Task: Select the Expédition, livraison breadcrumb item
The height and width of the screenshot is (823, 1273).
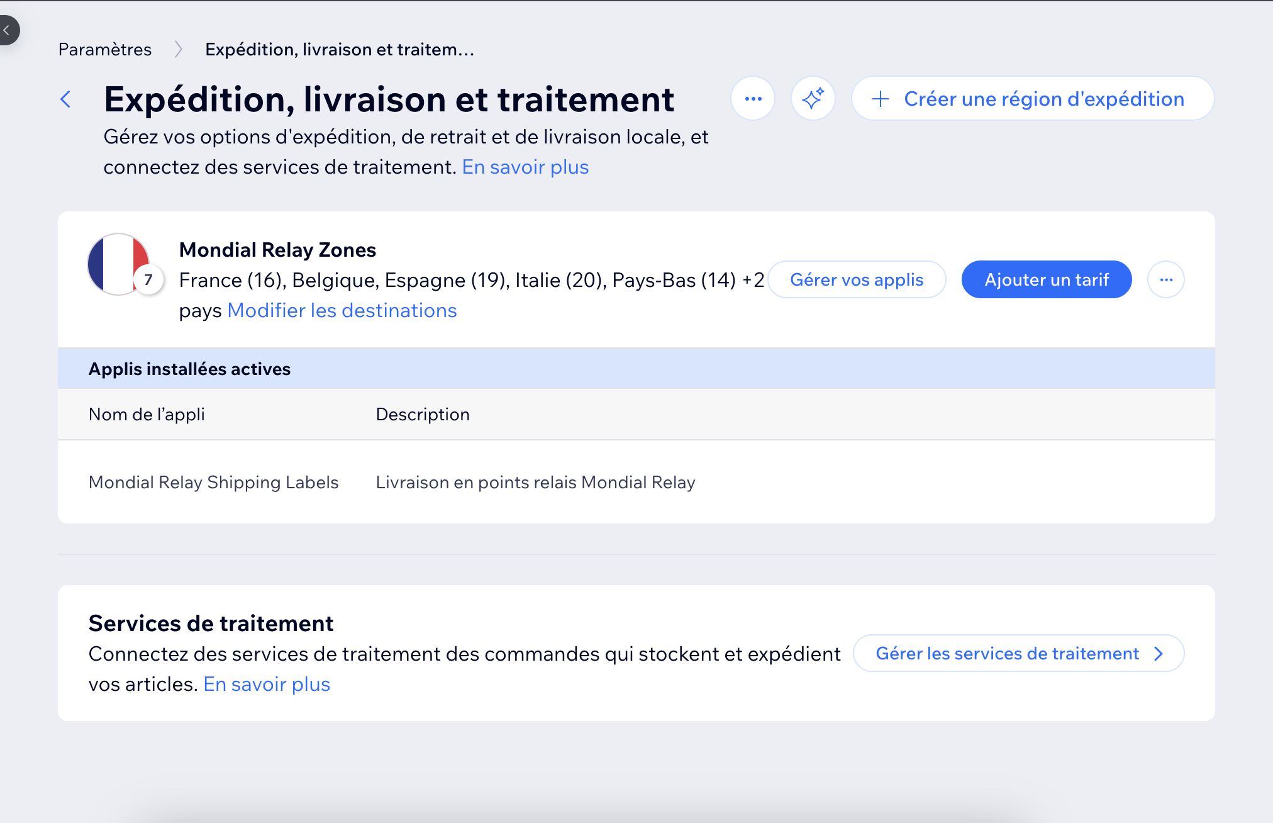Action: 340,49
